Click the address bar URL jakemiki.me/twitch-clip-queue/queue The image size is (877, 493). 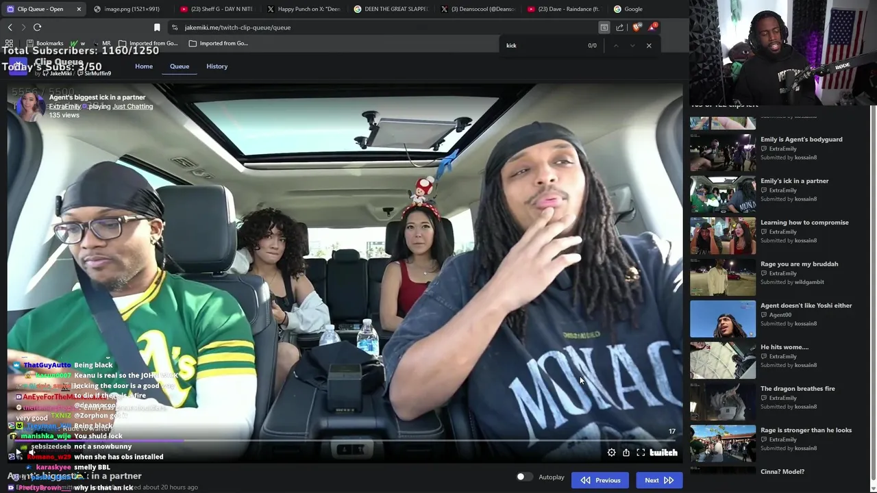[238, 27]
